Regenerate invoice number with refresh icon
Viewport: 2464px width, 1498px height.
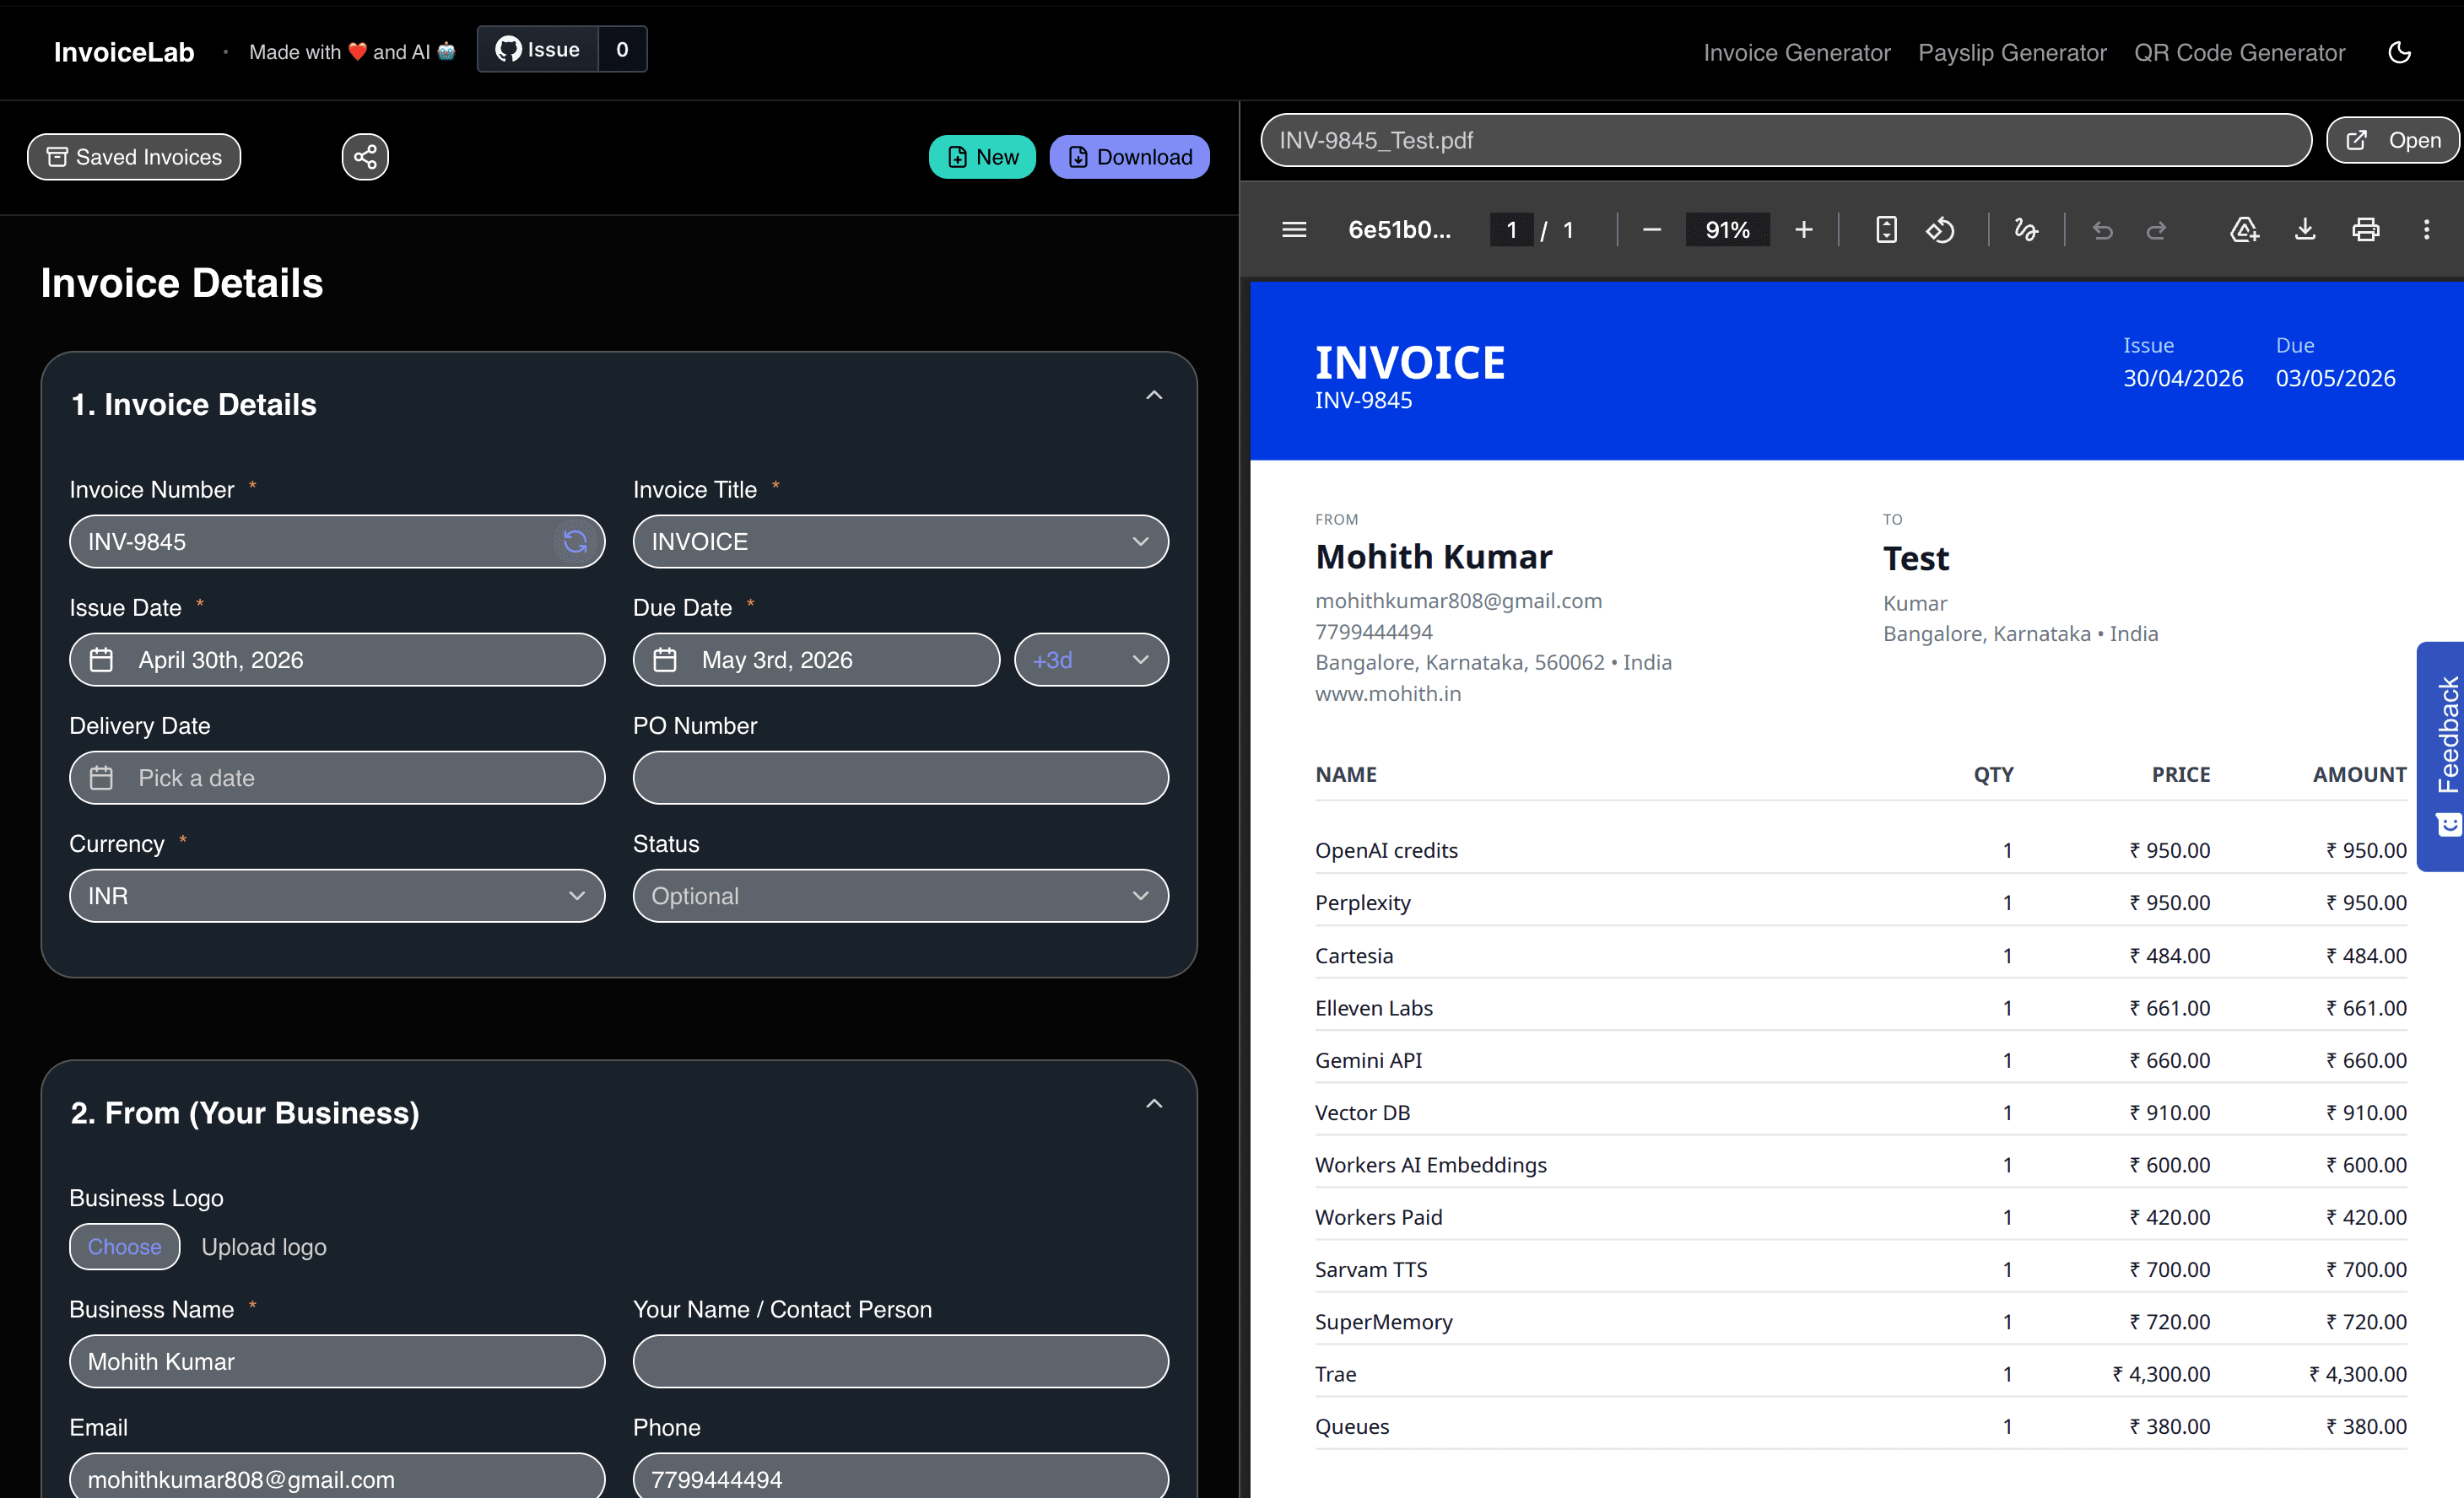(575, 542)
